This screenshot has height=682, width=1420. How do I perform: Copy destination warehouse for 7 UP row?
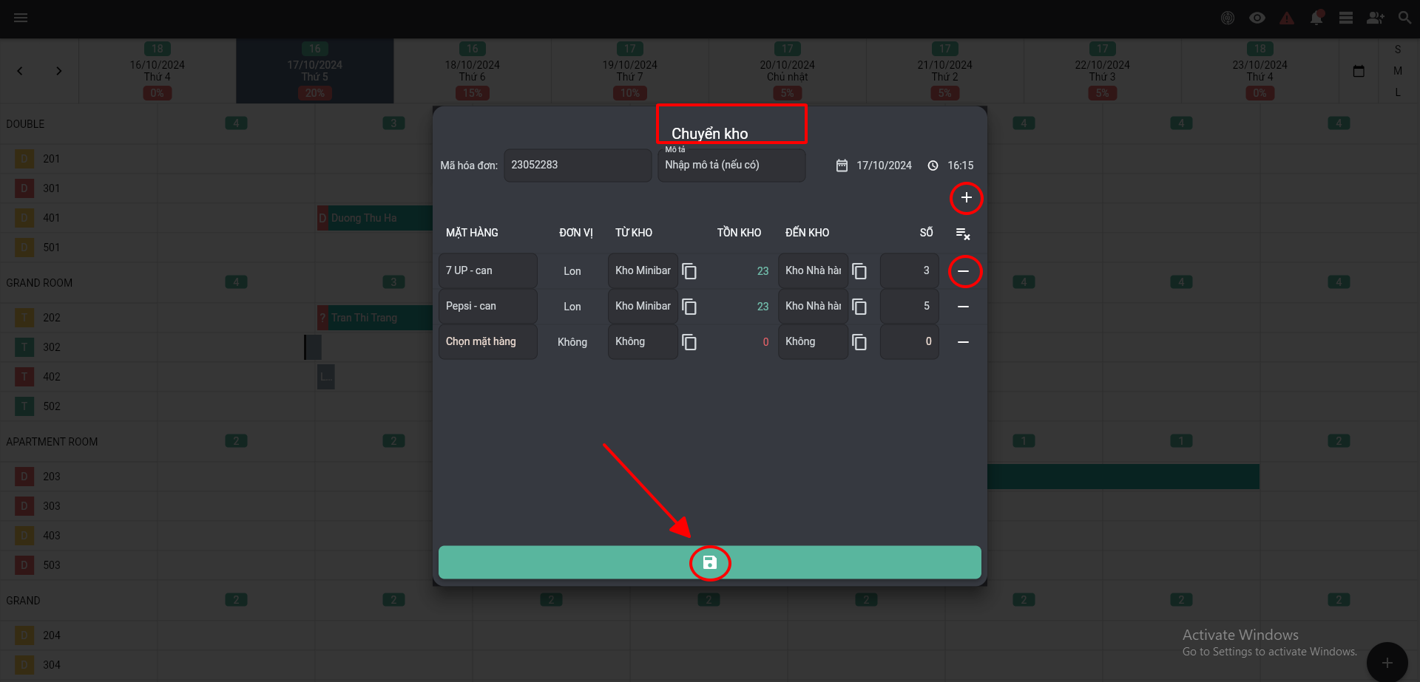tap(859, 271)
